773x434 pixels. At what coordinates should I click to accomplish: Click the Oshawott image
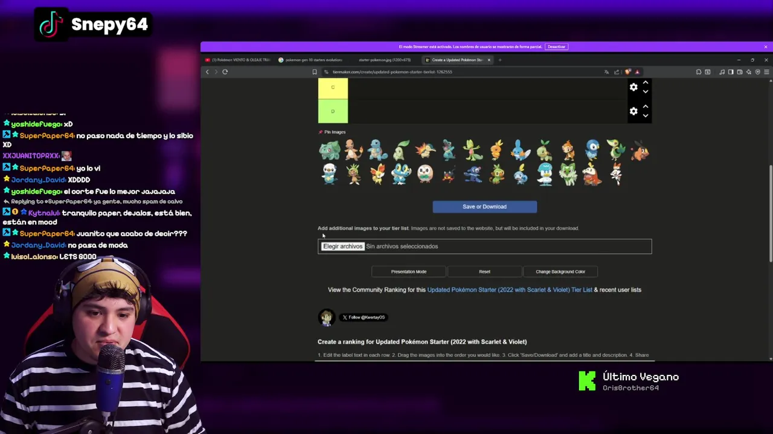click(330, 174)
